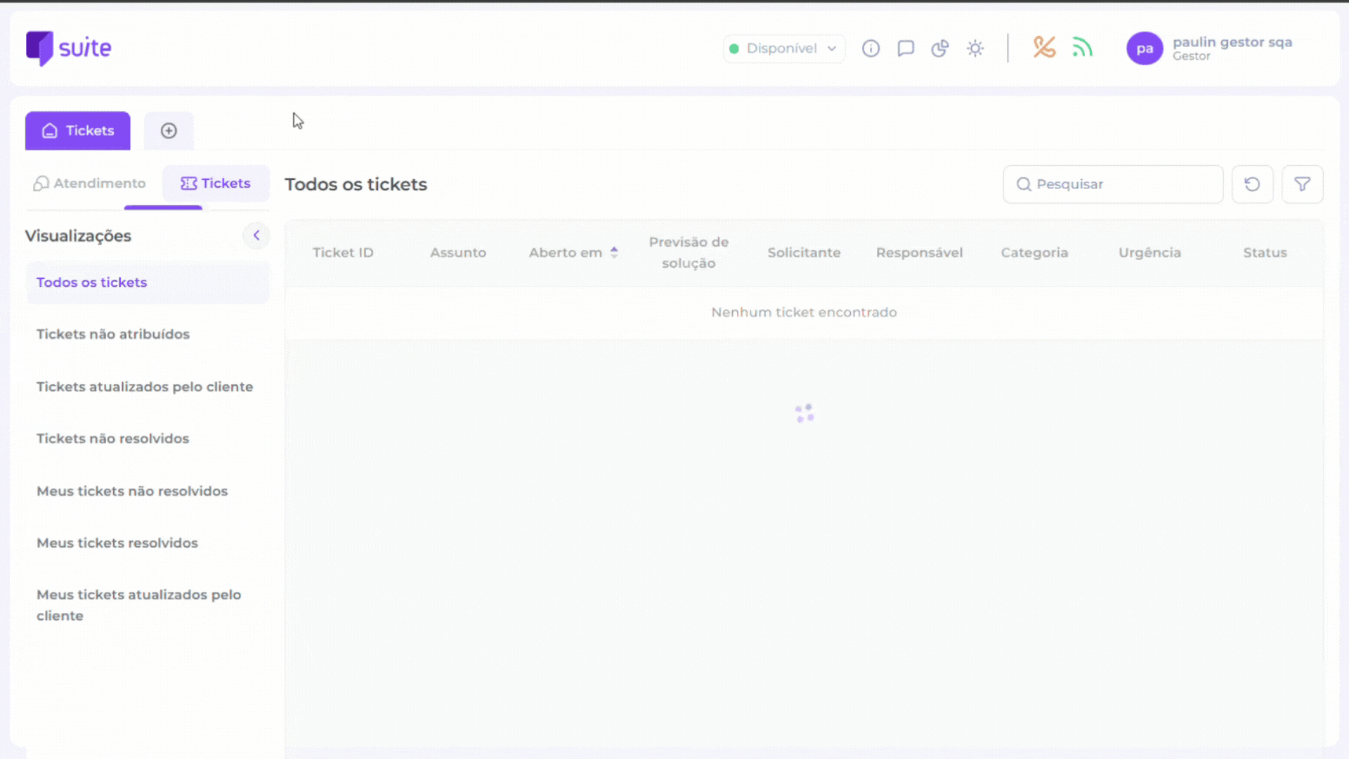Open the pa user avatar
This screenshot has width=1349, height=759.
1145,48
